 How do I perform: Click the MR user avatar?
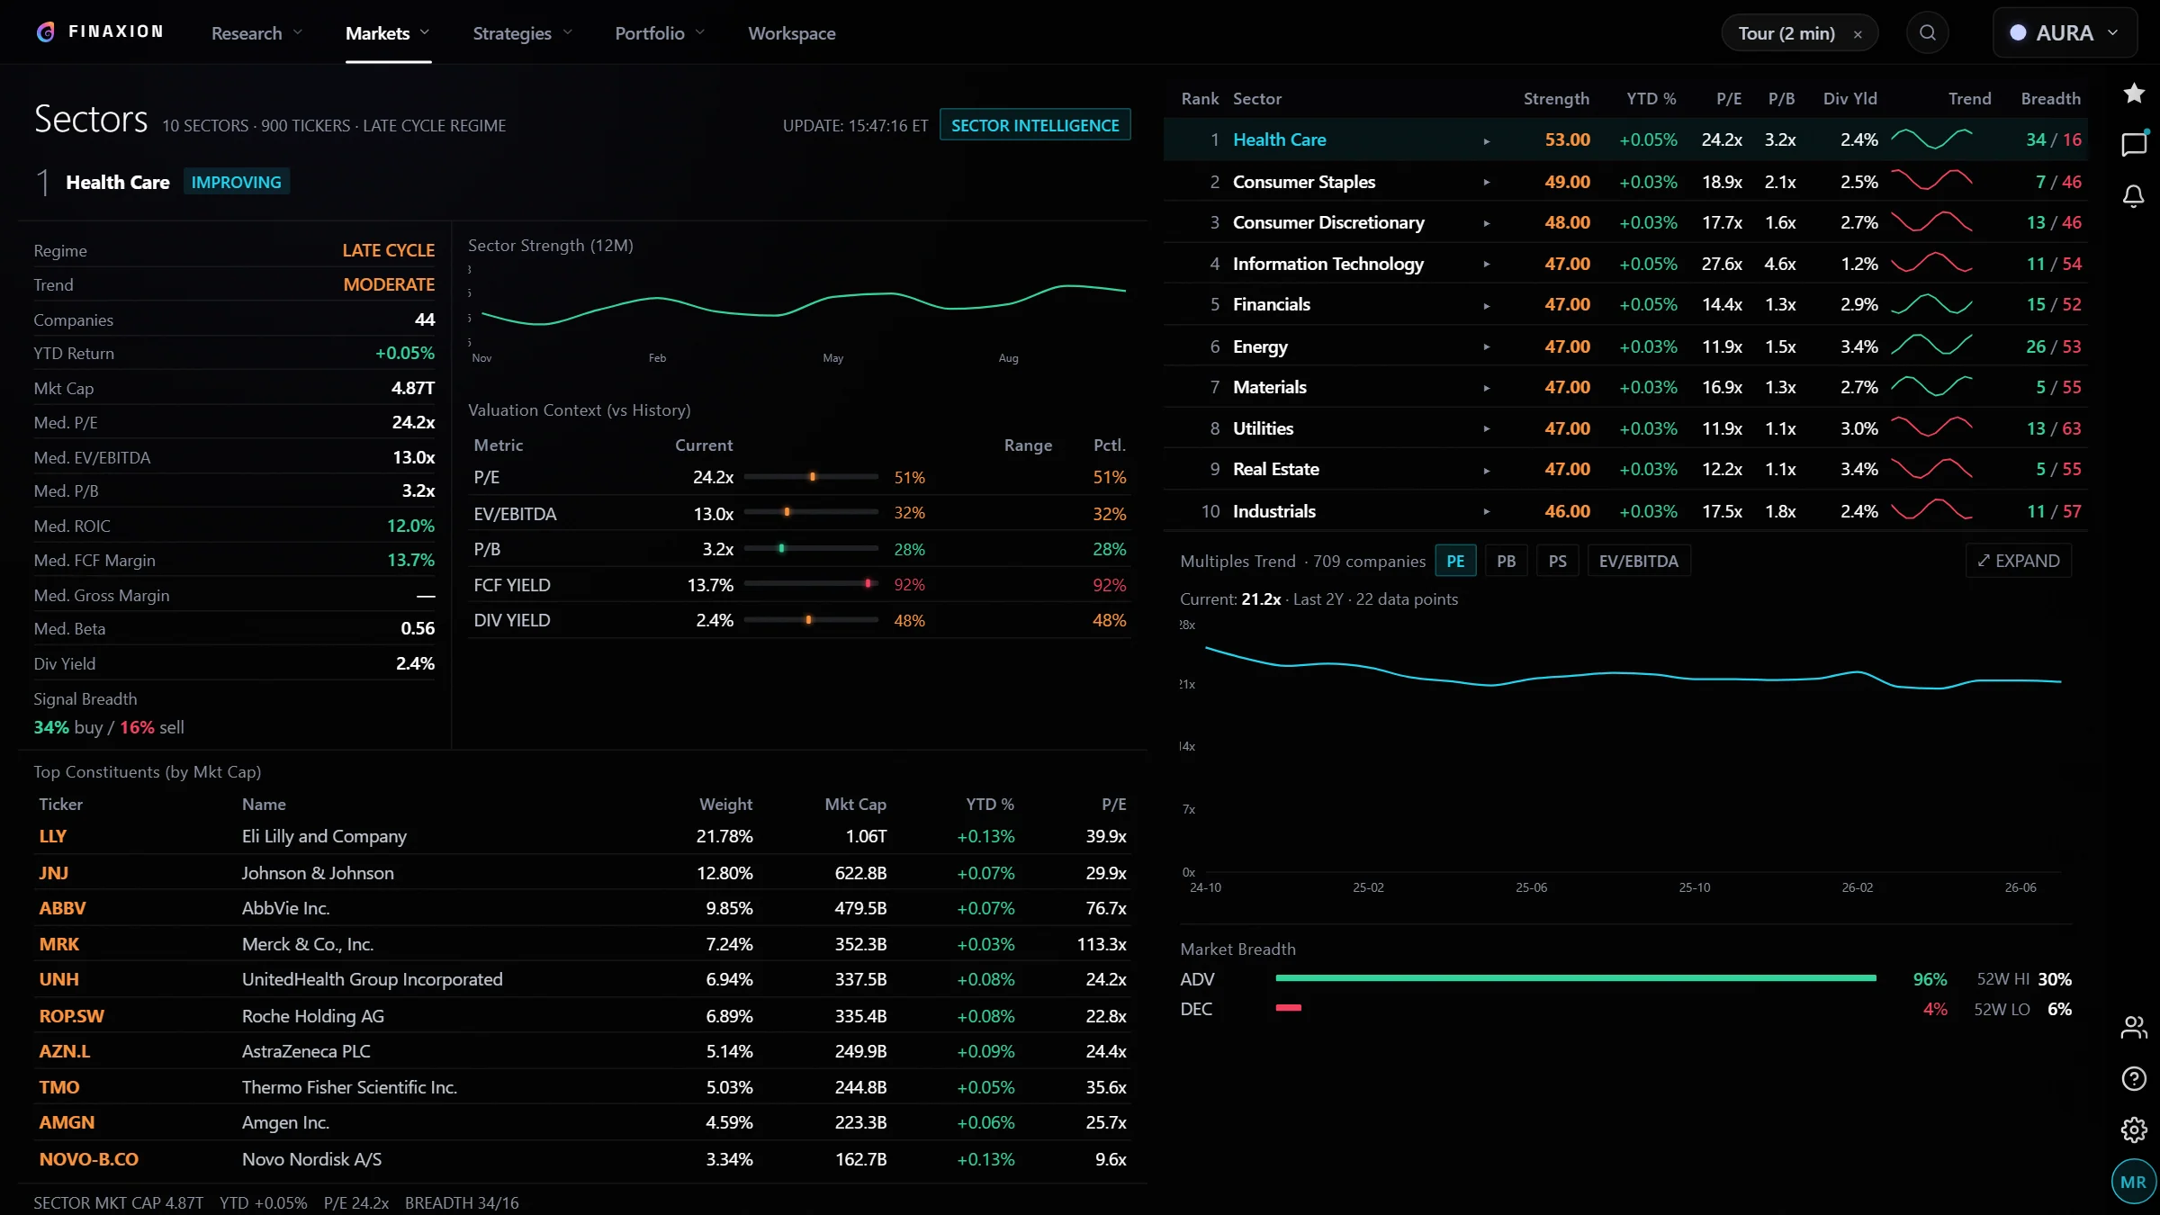point(2133,1182)
